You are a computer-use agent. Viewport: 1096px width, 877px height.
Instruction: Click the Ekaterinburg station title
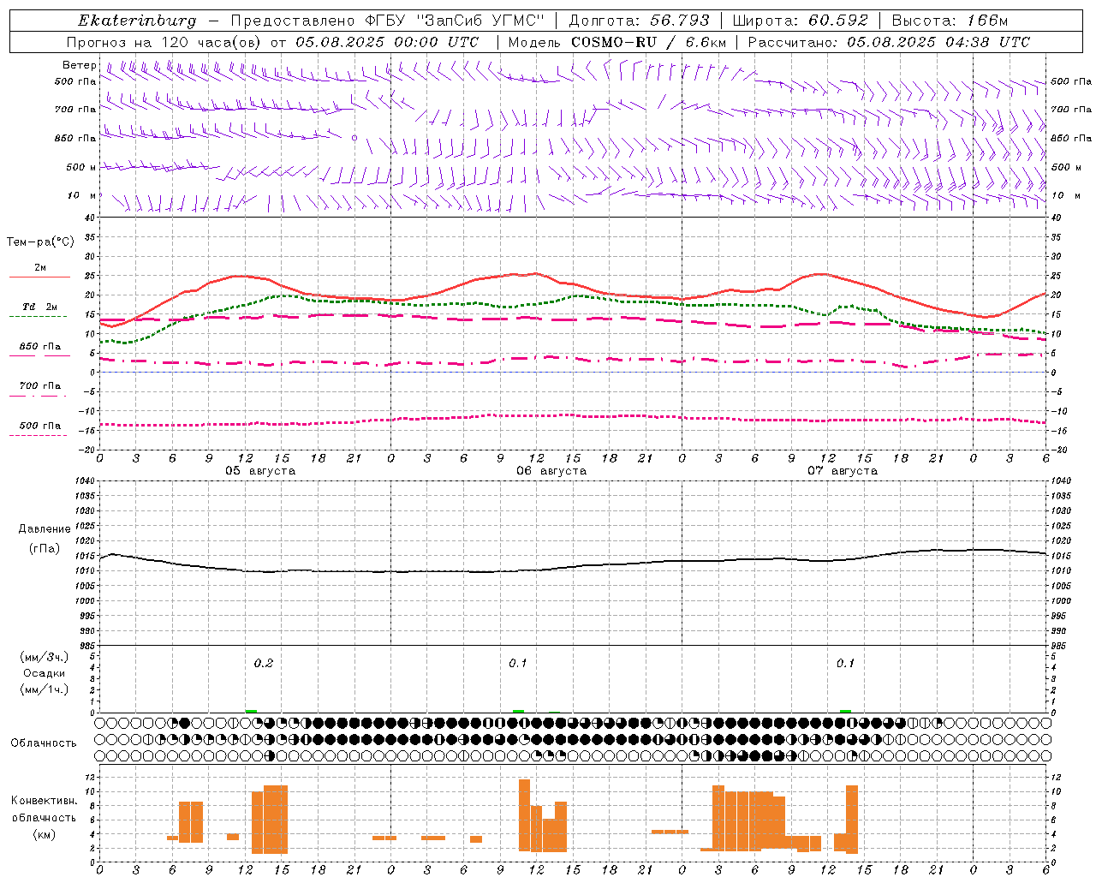point(137,21)
